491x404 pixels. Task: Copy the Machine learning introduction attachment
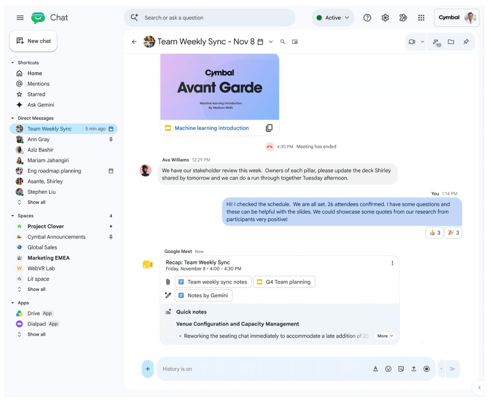269,128
